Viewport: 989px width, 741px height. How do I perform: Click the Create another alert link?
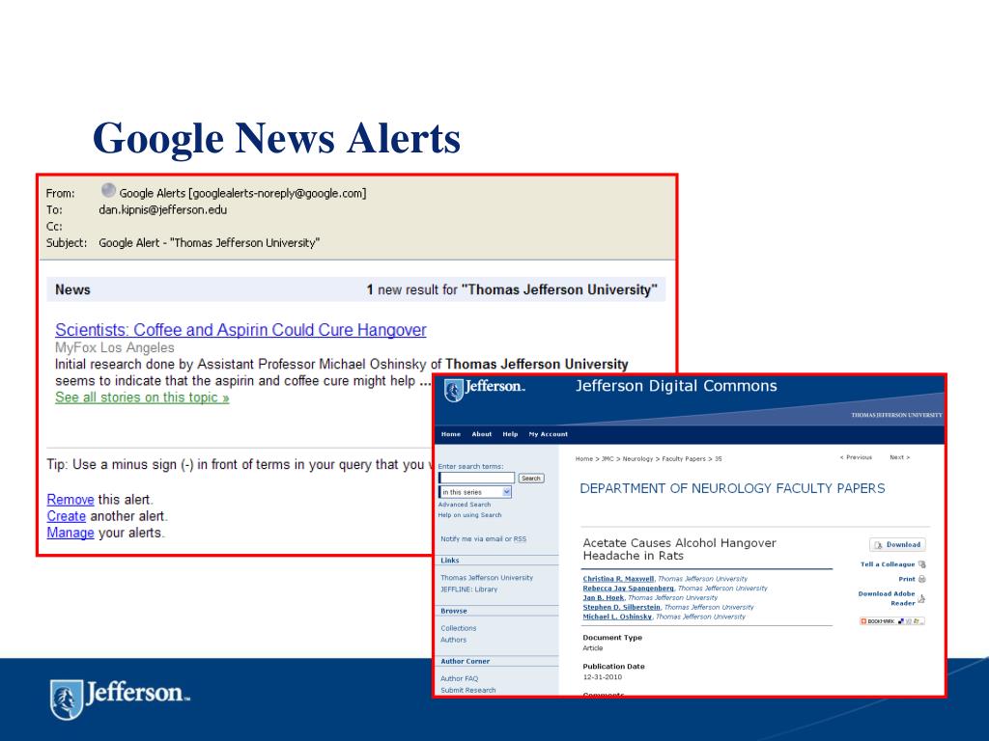(67, 516)
